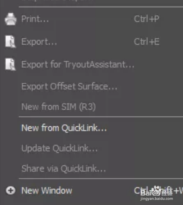Click the plus icon beside New Window
The height and width of the screenshot is (205, 183).
point(11,190)
